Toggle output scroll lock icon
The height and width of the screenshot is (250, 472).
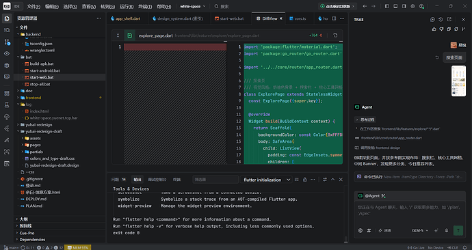pos(304,180)
